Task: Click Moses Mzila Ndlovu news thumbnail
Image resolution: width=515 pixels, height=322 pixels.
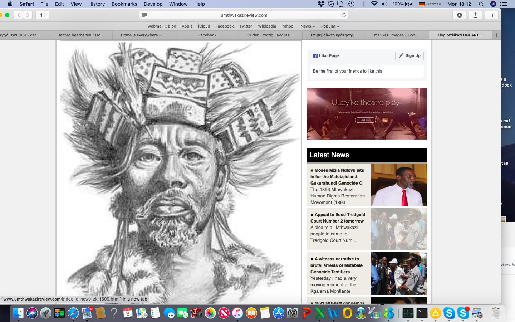Action: 399,185
